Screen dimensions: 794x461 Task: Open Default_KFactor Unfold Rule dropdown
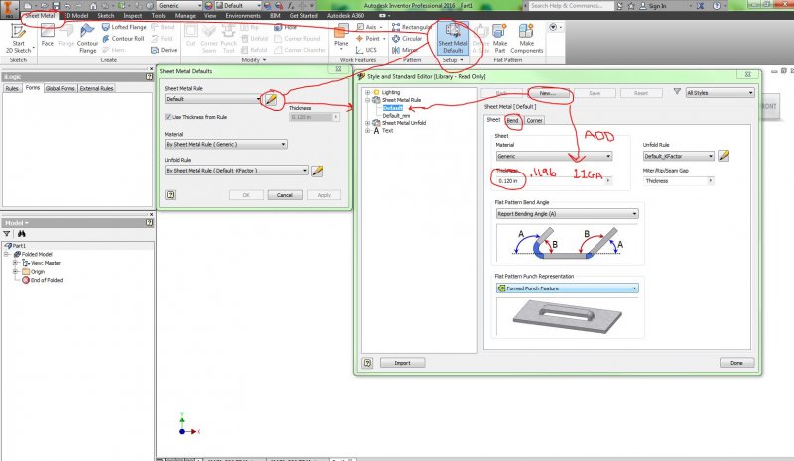click(679, 156)
